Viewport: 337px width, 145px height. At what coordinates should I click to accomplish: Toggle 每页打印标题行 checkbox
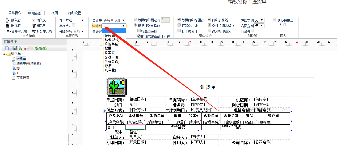(179, 20)
